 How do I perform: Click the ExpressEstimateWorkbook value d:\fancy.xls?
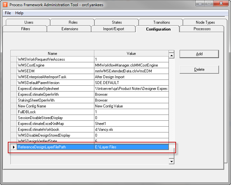coord(131,129)
